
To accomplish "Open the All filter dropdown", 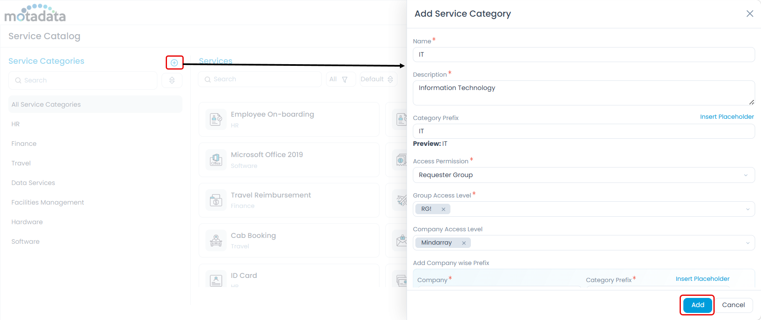I will point(341,79).
